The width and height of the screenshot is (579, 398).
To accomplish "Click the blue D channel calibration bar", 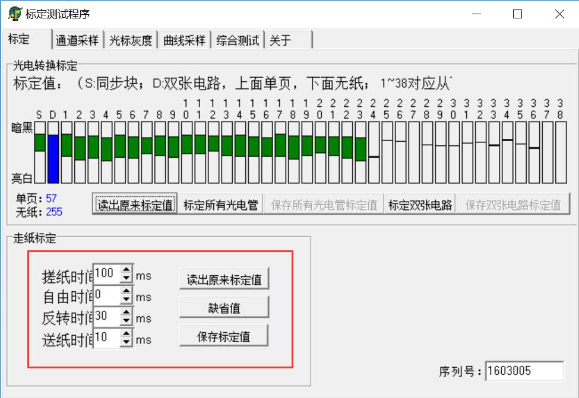I will (x=53, y=158).
